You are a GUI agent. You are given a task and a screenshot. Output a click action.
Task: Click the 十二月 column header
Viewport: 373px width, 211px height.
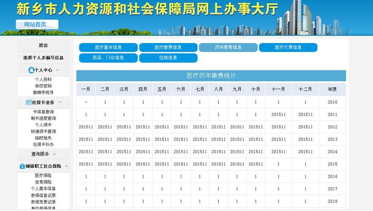pyautogui.click(x=305, y=89)
